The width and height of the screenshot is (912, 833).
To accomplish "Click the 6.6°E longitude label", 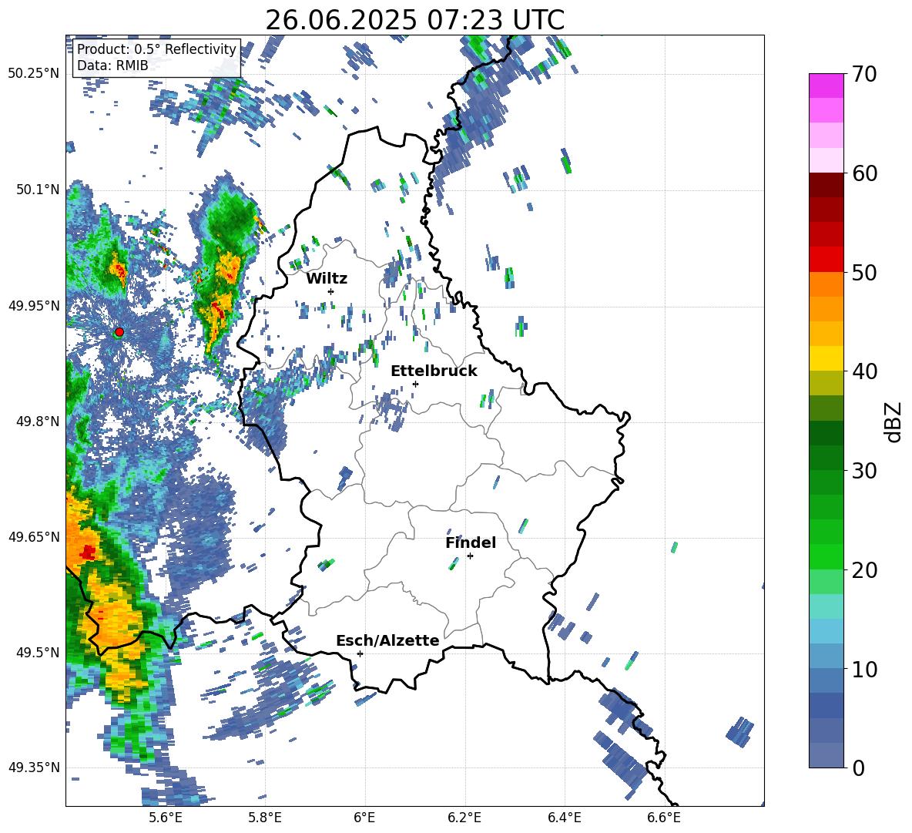I will (664, 818).
